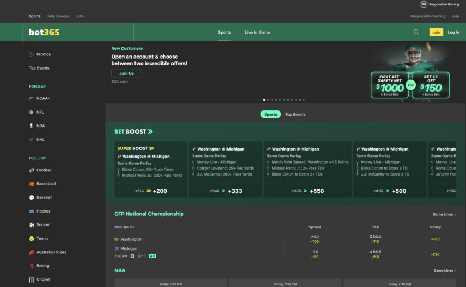Click the bet365 logo
The image size is (466, 287).
[44, 32]
